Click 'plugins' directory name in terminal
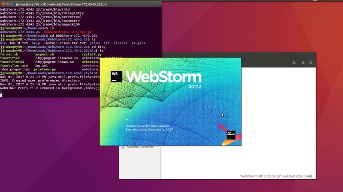Image resolution: width=343 pixels, height=192 pixels. click(x=138, y=43)
